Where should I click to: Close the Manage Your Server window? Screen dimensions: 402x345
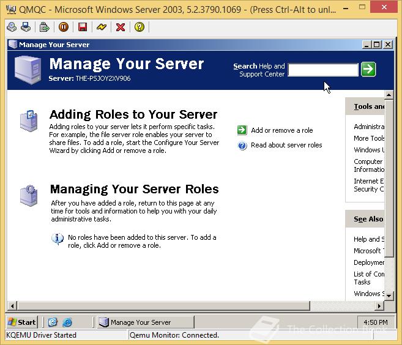coord(388,45)
